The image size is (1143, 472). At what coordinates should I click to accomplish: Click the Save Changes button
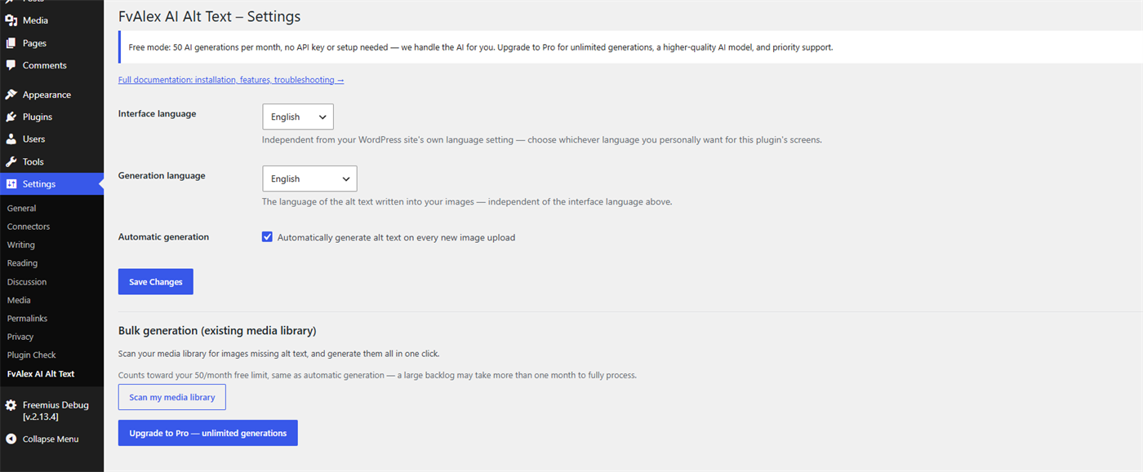point(156,281)
